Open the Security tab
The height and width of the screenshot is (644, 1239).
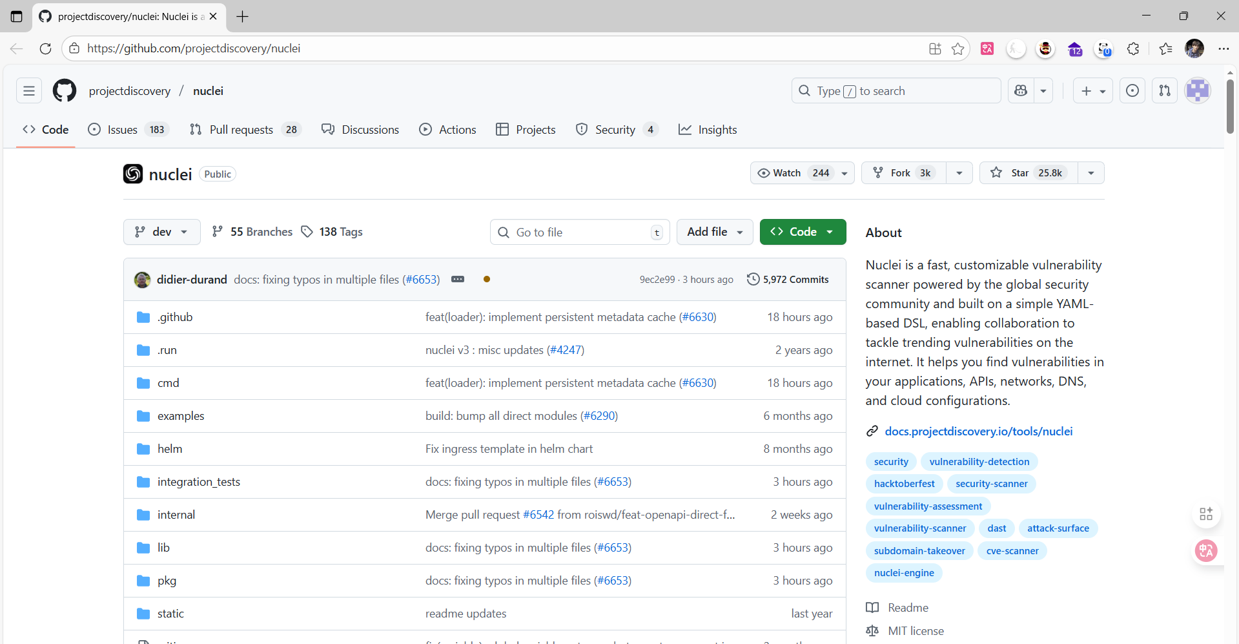coord(617,130)
